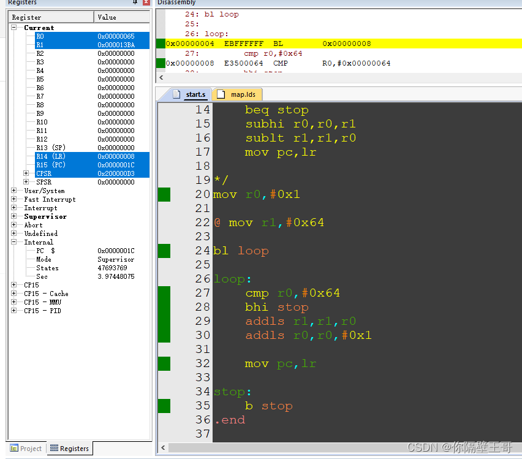This screenshot has height=459, width=522.
Task: Click source line 'bhi stop'
Action: [277, 307]
